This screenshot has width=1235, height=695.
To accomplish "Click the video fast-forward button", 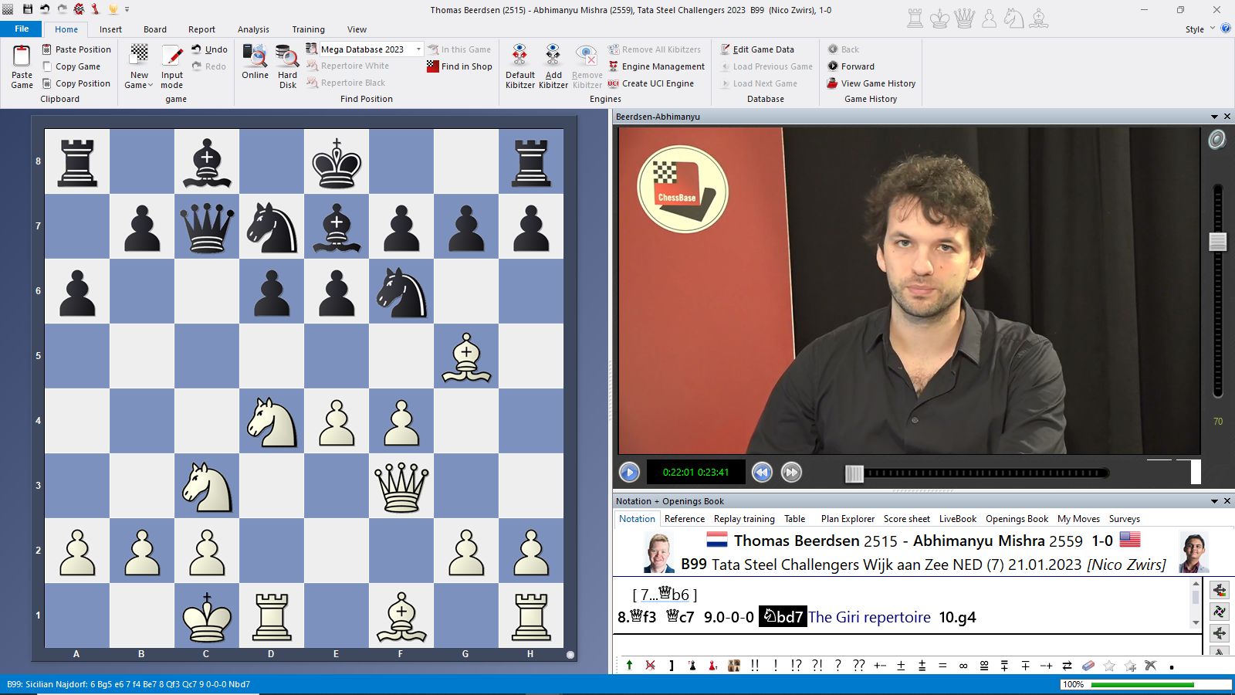I will 791,472.
